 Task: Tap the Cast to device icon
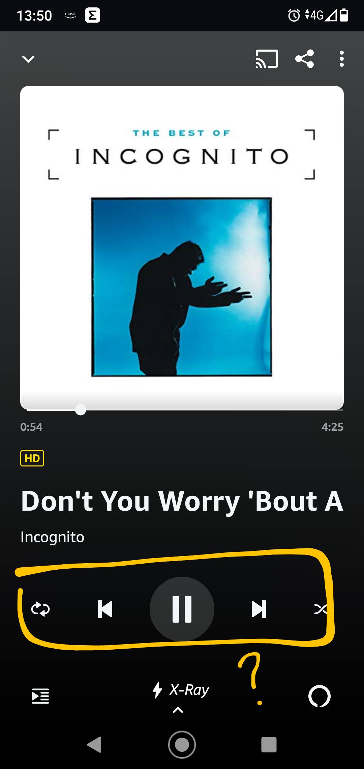[267, 59]
